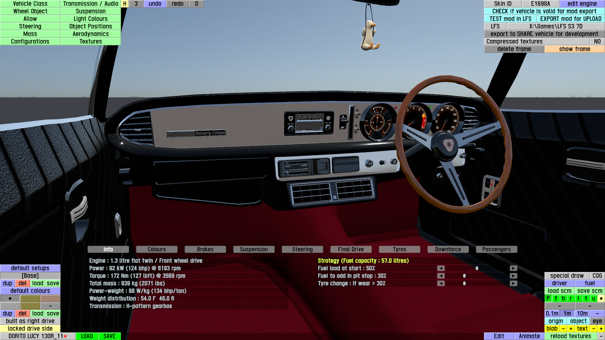Image resolution: width=605 pixels, height=340 pixels.
Task: Click right arrow for Tyre change wear
Action: [513, 283]
